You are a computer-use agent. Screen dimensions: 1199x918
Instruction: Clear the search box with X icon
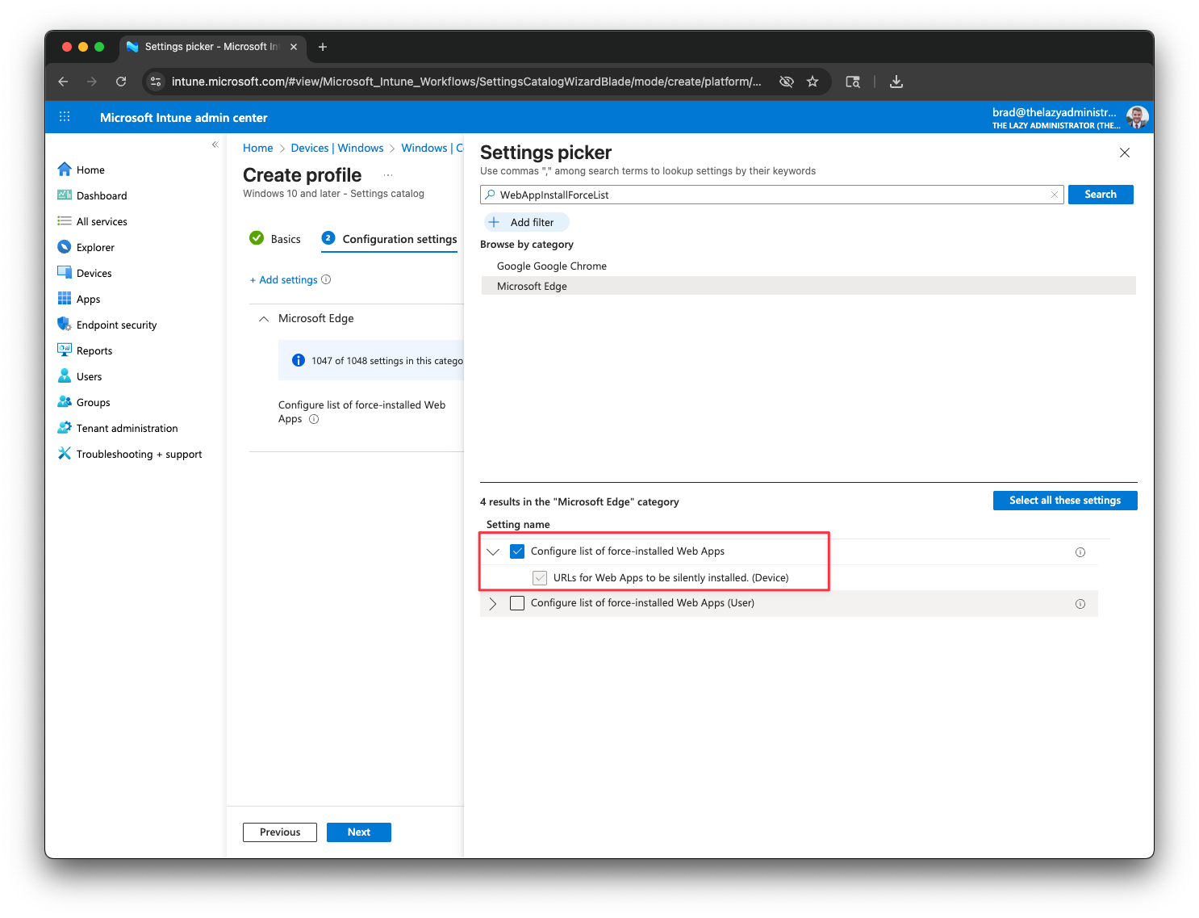(1054, 195)
